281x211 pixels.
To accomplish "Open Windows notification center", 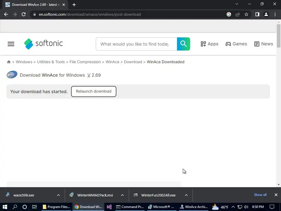I will point(272,207).
